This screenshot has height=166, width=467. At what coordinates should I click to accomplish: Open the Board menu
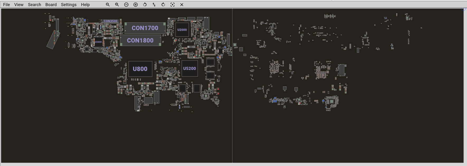tap(51, 4)
